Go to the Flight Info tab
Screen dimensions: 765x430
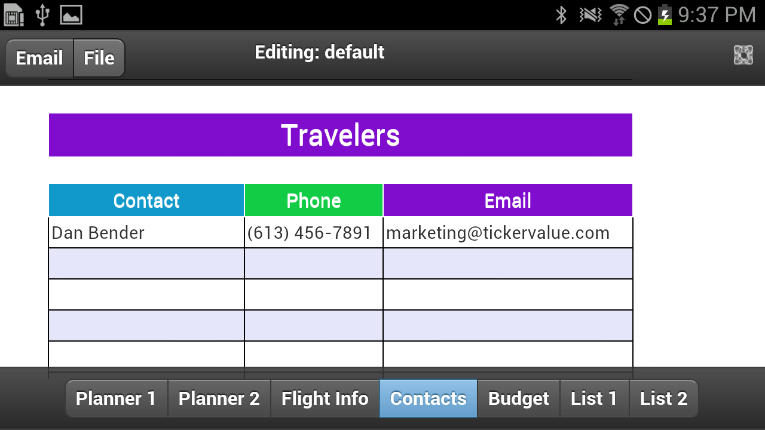coord(325,398)
